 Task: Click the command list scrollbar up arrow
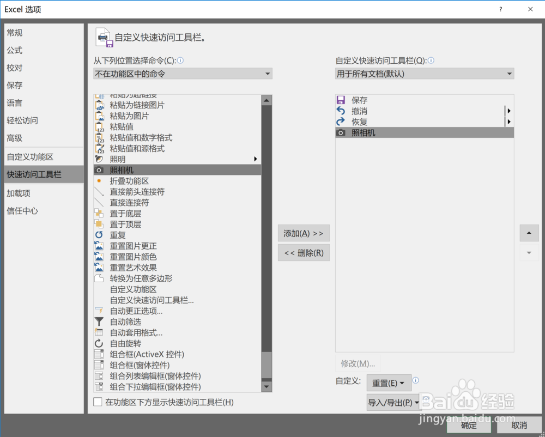click(267, 100)
